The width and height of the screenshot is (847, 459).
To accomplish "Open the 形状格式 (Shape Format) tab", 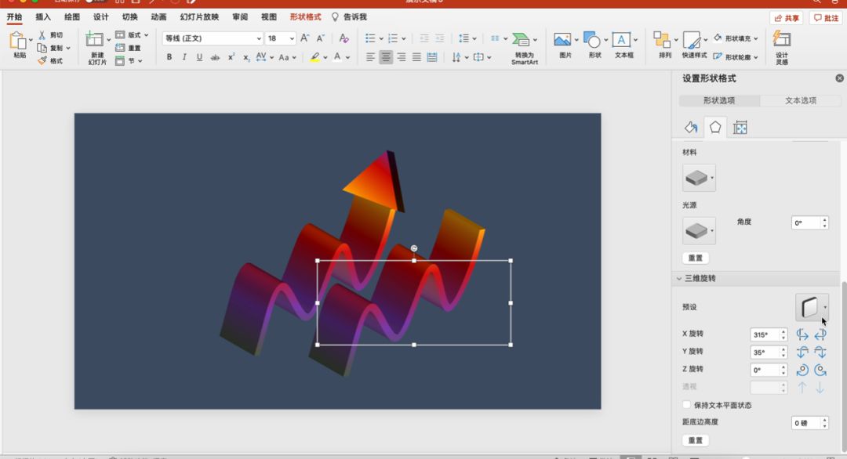I will (305, 17).
